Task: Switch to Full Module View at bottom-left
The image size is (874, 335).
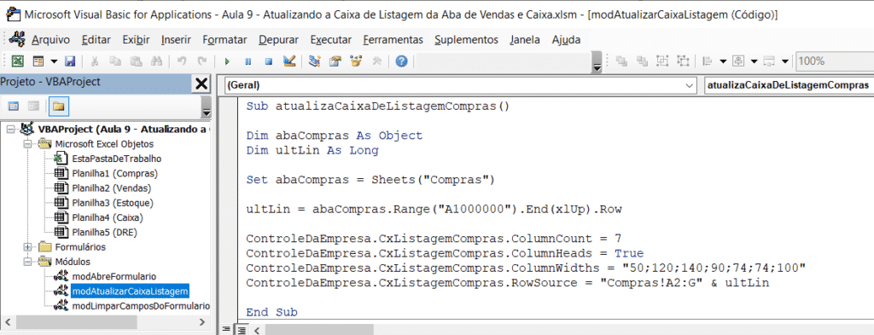Action: [x=242, y=330]
